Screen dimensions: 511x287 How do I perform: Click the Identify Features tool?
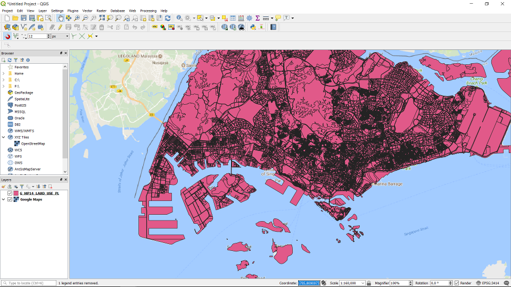tap(179, 18)
